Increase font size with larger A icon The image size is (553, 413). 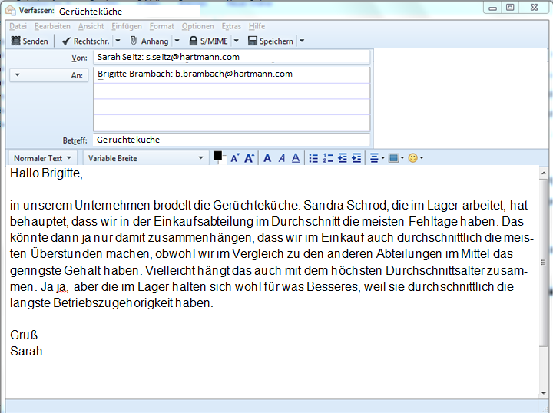click(249, 158)
